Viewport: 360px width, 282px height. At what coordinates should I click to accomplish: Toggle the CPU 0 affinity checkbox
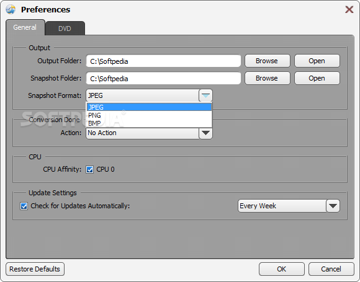click(x=89, y=169)
